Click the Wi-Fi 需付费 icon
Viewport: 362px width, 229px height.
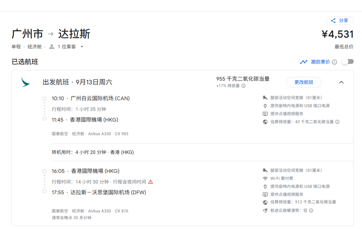tap(265, 178)
